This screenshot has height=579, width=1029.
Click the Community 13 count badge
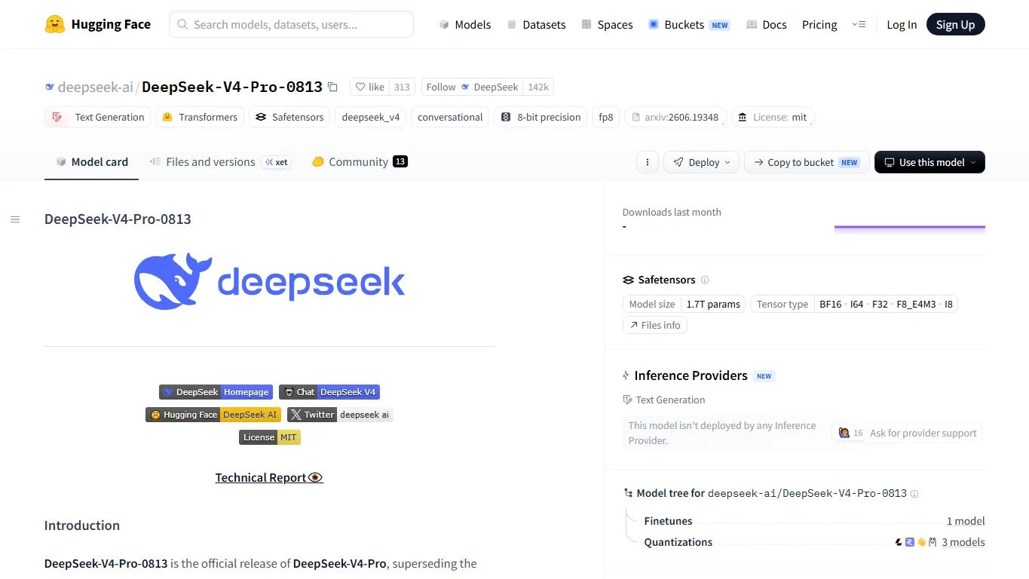point(400,161)
